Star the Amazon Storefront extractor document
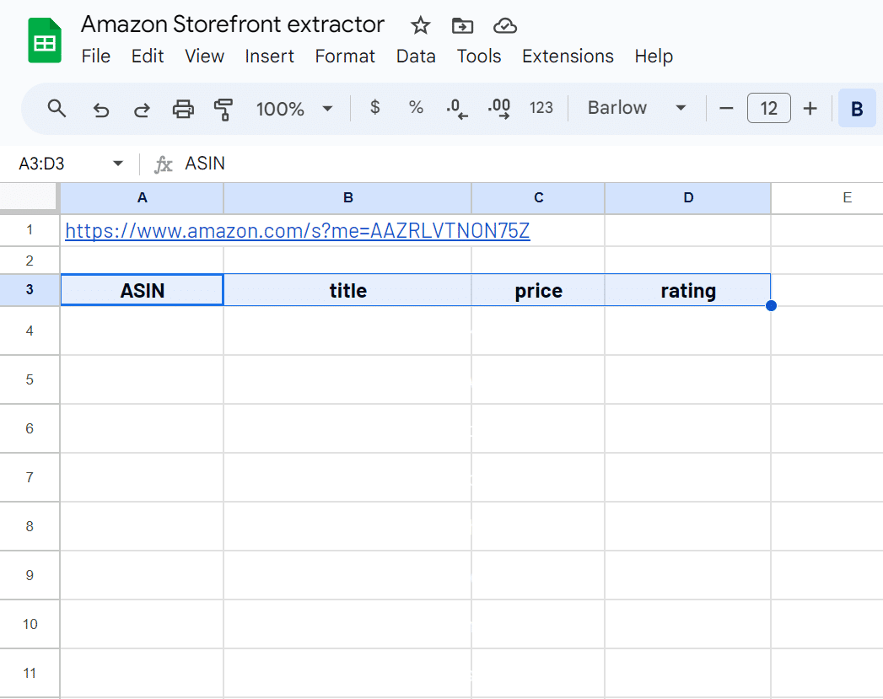883x699 pixels. pos(421,25)
